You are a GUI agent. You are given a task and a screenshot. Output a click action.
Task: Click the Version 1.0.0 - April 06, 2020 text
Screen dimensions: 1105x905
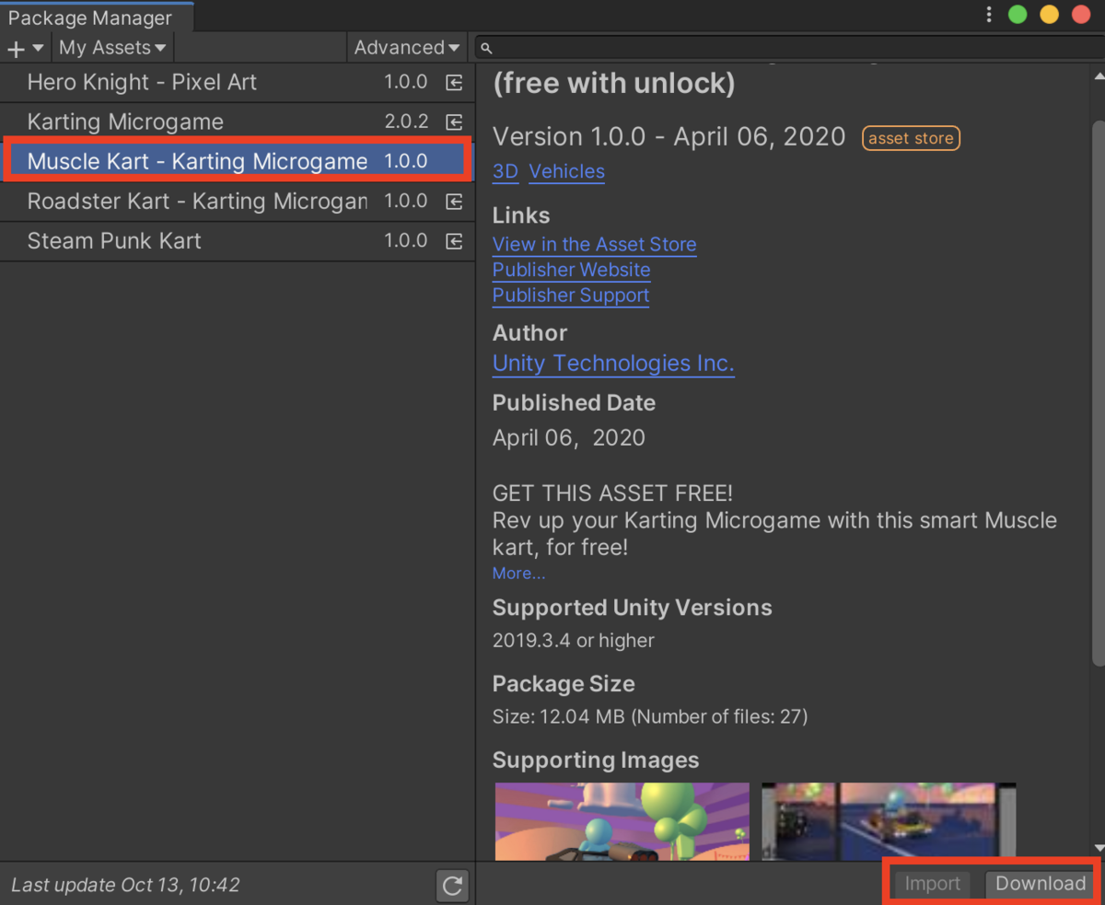click(669, 137)
